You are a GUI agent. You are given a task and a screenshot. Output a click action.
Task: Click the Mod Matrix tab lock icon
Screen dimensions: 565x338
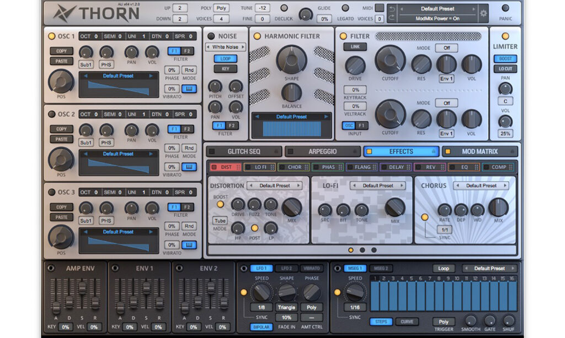pyautogui.click(x=512, y=152)
